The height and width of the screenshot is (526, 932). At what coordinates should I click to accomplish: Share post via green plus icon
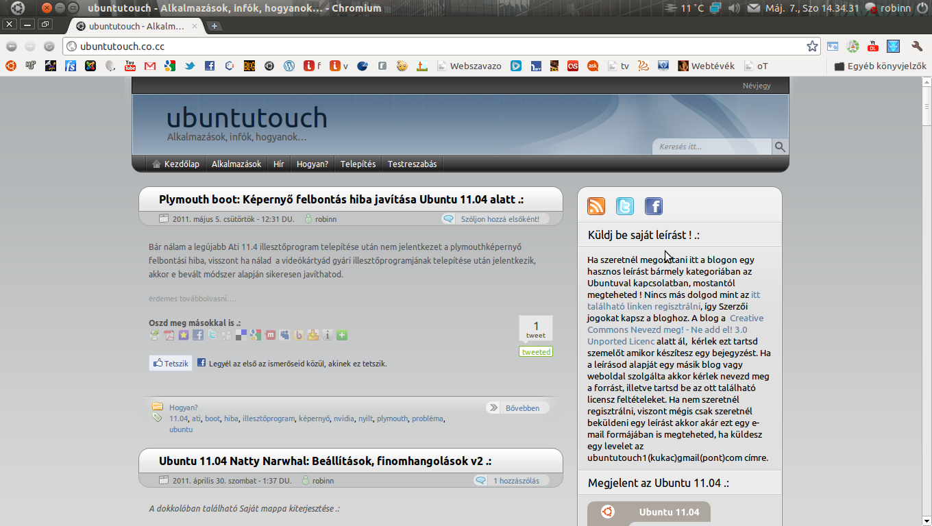(x=342, y=335)
